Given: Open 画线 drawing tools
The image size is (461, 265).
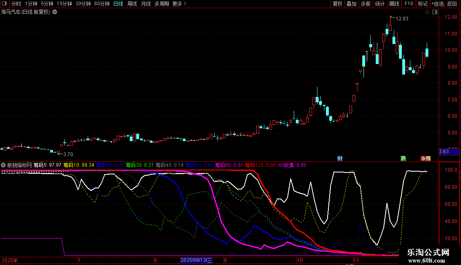Looking at the screenshot, I should (394, 4).
